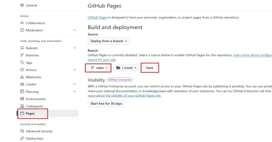Click the Source label text
Screen dimensions: 272x142
tap(93, 34)
